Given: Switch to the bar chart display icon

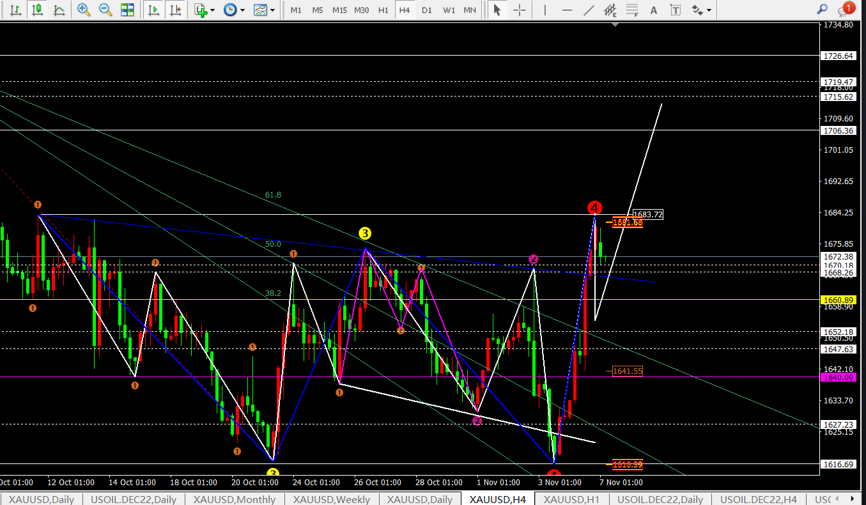Looking at the screenshot, I should [15, 10].
